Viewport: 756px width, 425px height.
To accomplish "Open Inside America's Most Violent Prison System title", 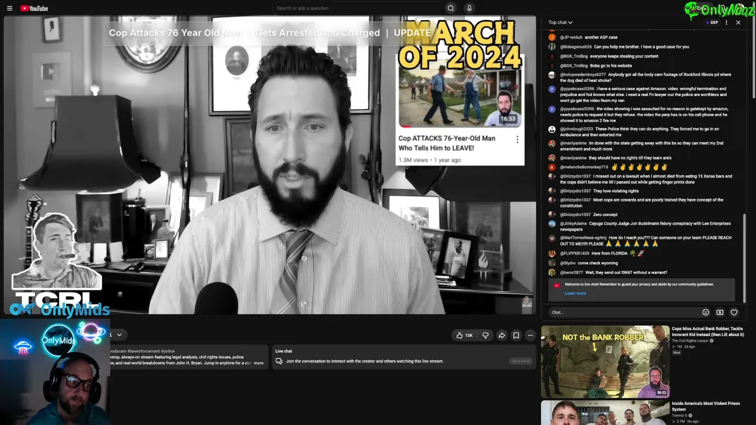I will (706, 406).
